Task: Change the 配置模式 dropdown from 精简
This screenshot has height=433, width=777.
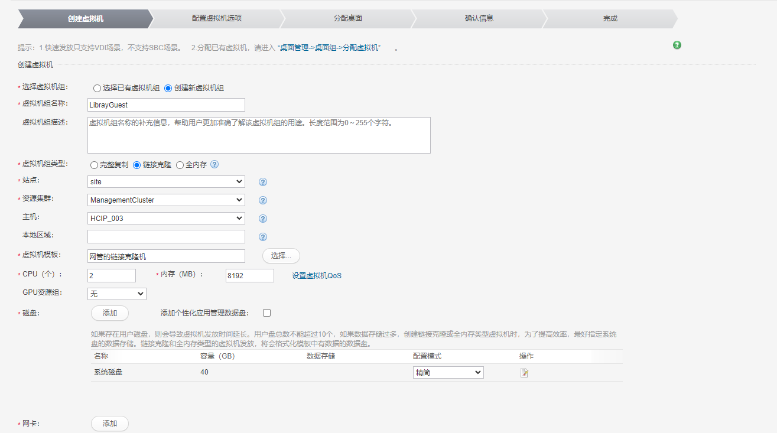Action: [x=447, y=372]
